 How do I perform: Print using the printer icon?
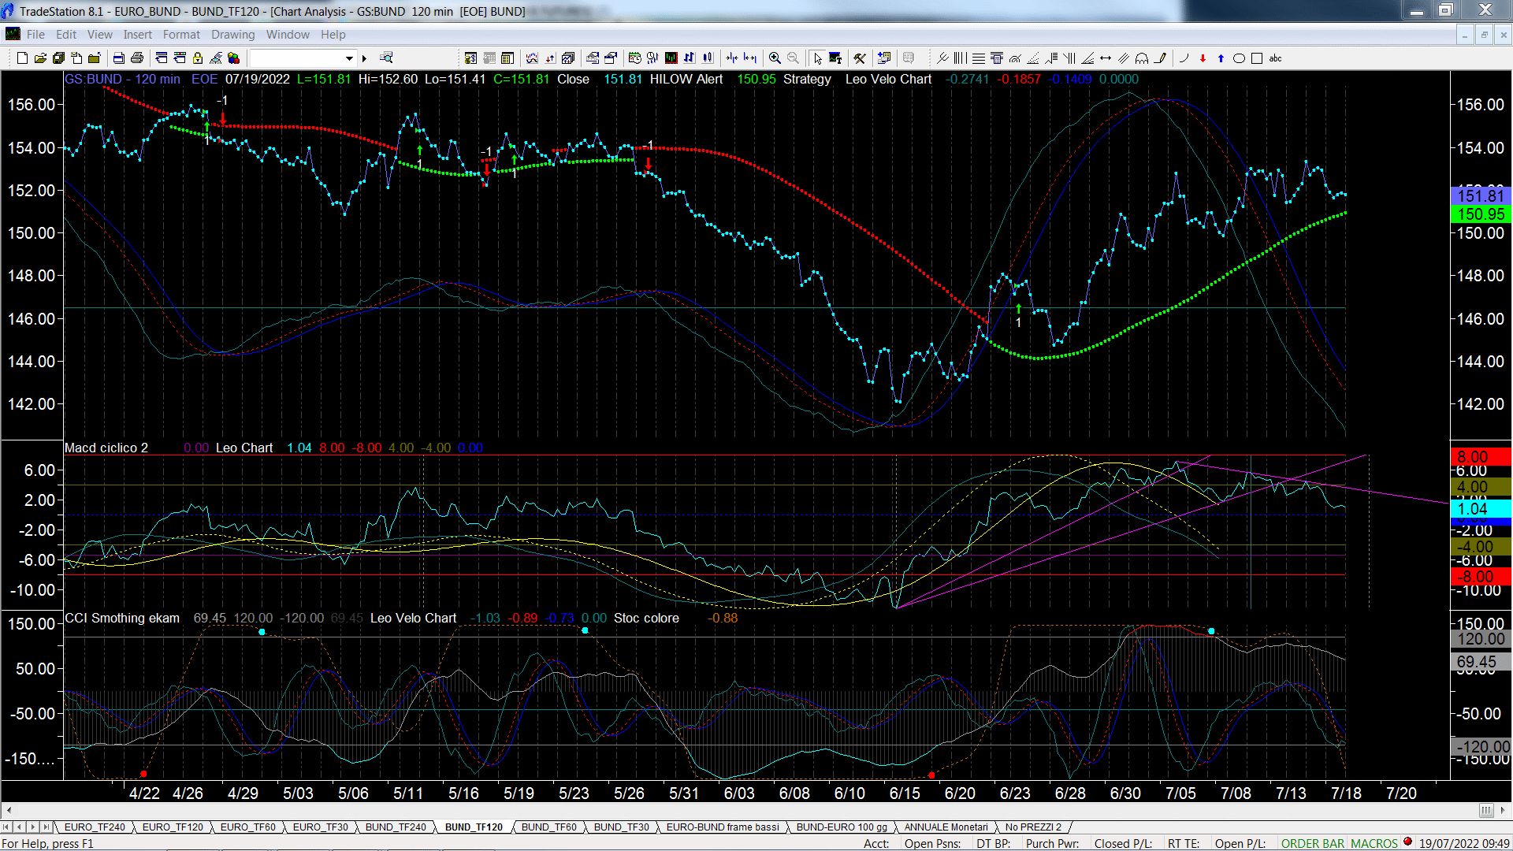pyautogui.click(x=137, y=58)
